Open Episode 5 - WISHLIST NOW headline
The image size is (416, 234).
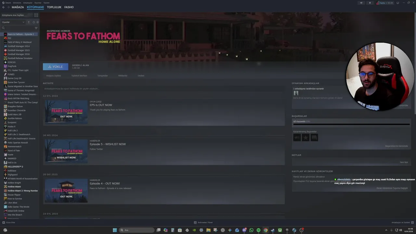tap(108, 144)
